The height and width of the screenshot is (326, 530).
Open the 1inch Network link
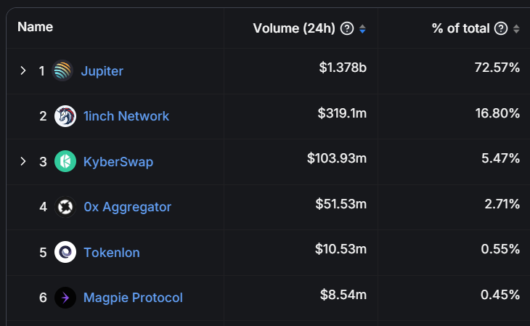click(x=126, y=116)
